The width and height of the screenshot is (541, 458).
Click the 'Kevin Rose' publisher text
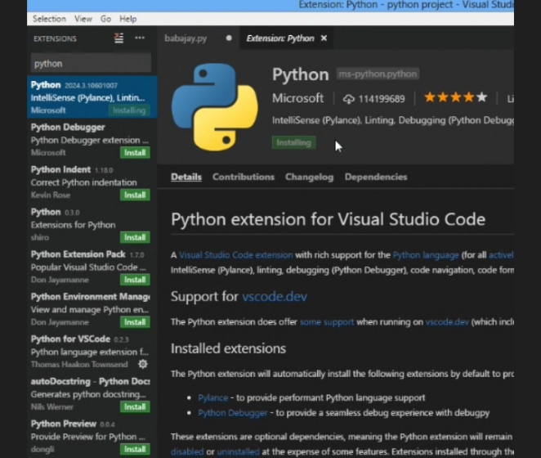[51, 195]
